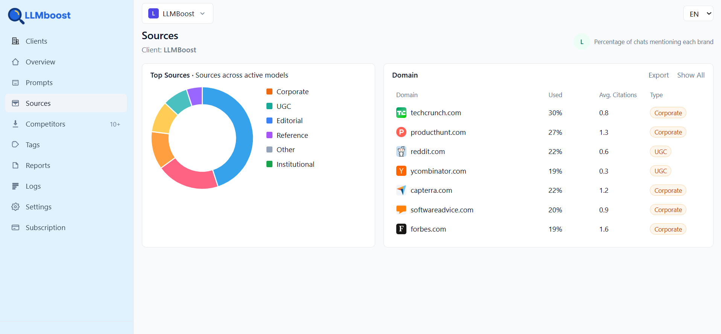The height and width of the screenshot is (334, 721).
Task: Click the reddit.com favicon
Action: coord(401,151)
